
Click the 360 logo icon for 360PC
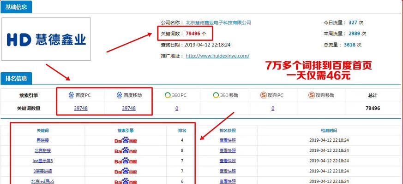(x=168, y=95)
